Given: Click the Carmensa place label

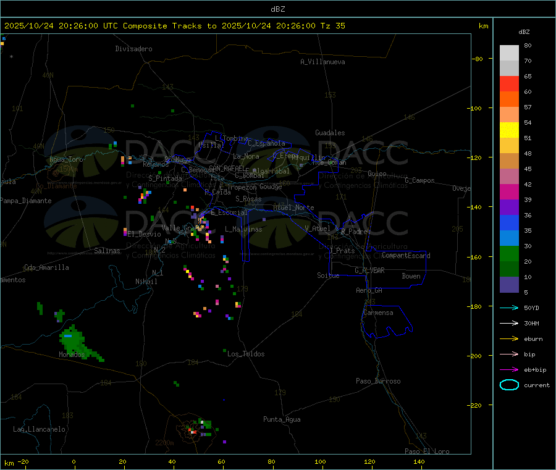Looking at the screenshot, I should [378, 313].
